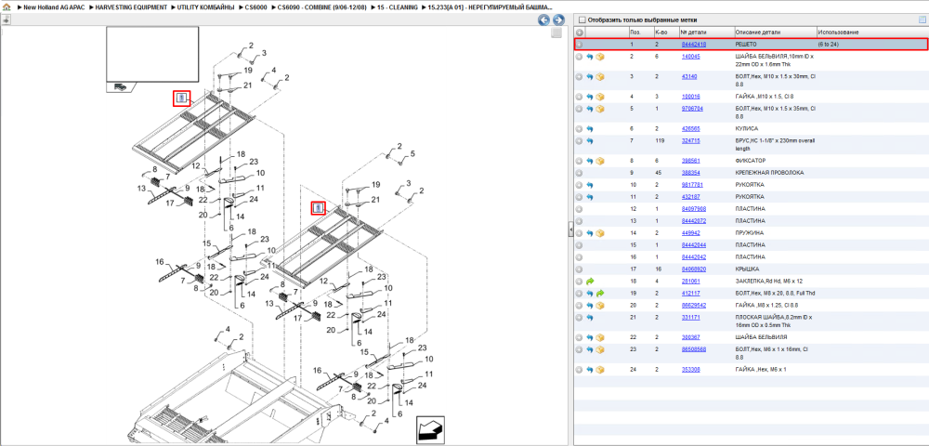Go to the home page icon

[6, 7]
